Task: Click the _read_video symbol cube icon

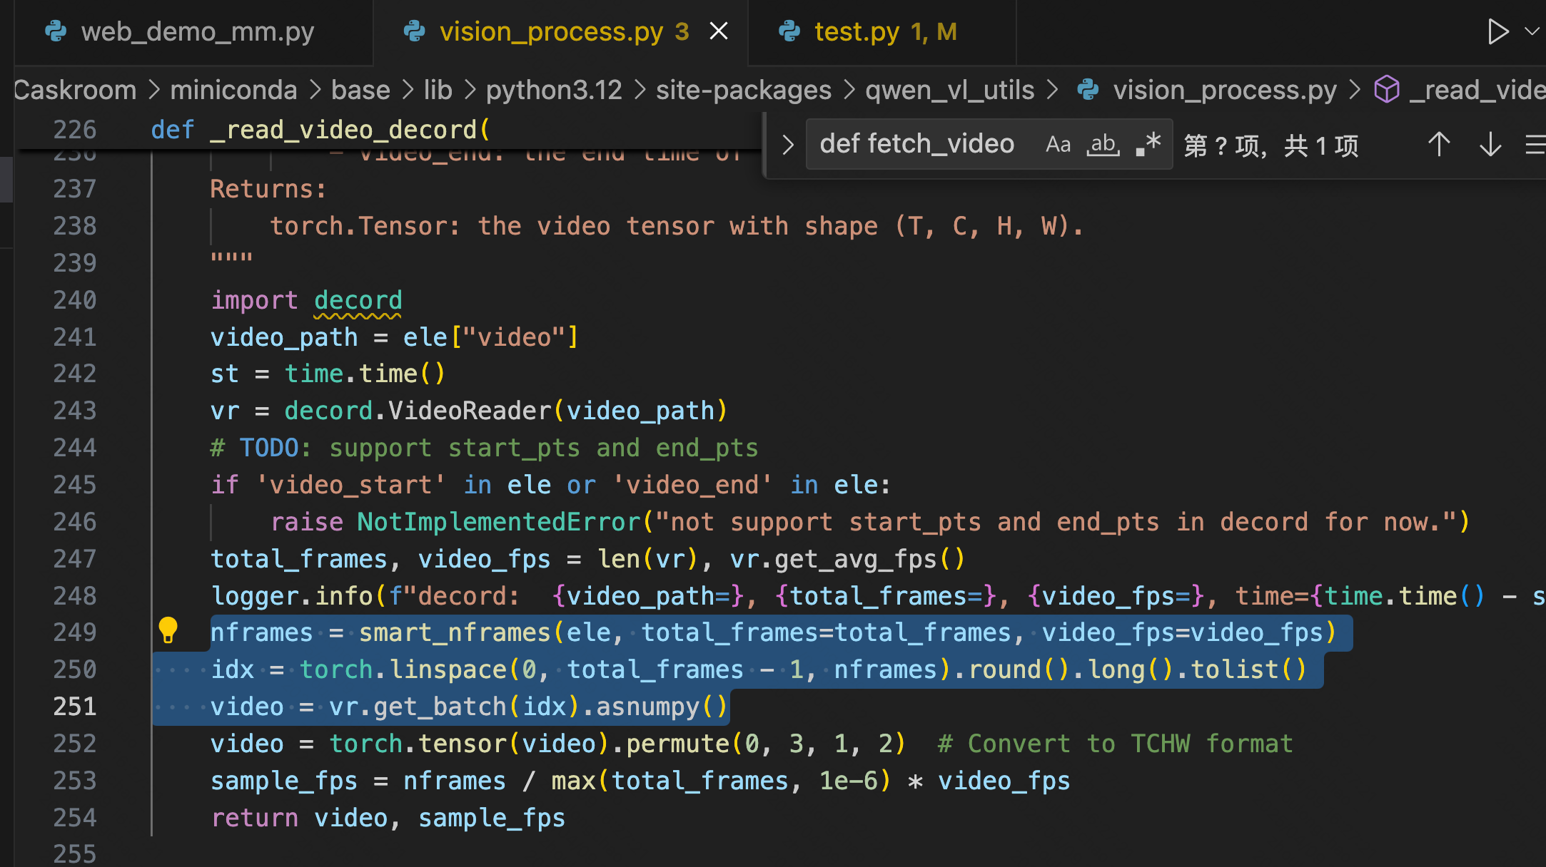Action: point(1387,90)
